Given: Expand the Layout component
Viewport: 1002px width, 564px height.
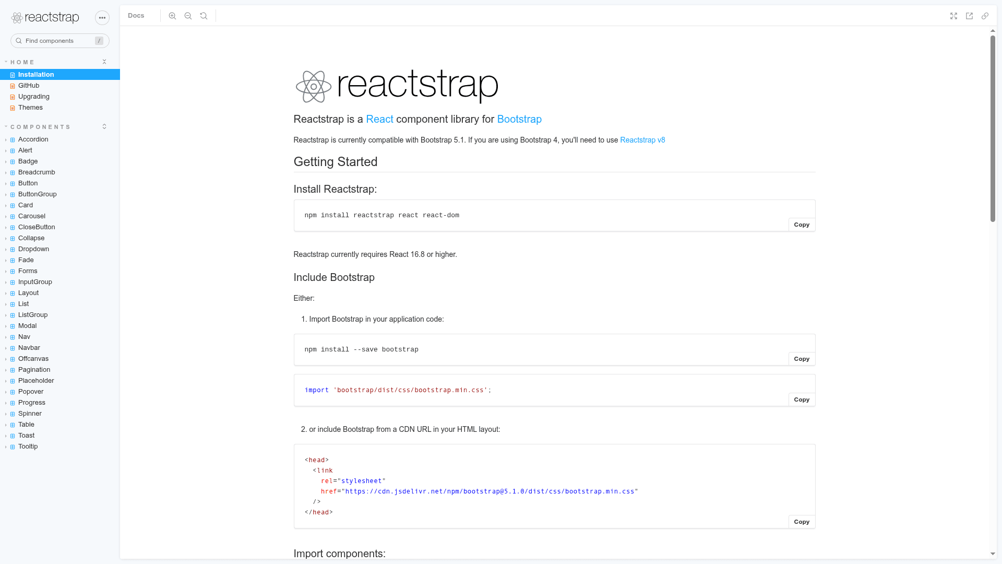Looking at the screenshot, I should 60,293.
